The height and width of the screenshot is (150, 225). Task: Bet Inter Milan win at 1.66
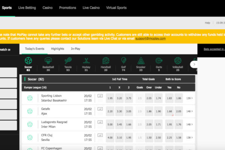(129, 124)
